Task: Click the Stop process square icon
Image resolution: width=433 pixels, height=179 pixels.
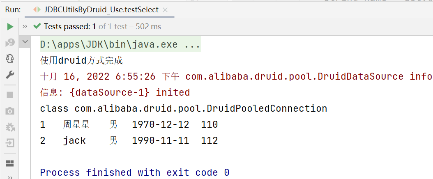Action: [10, 95]
